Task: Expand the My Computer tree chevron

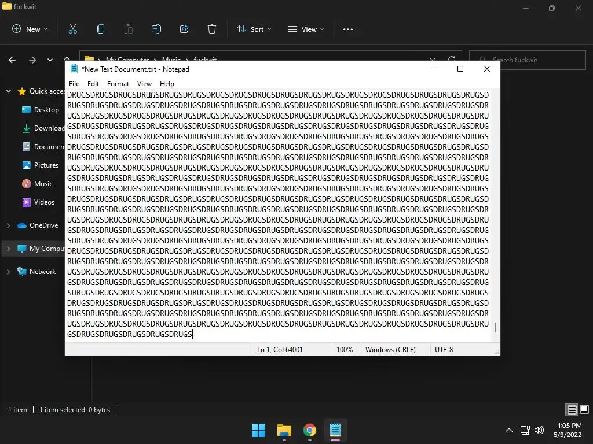Action: 8,249
